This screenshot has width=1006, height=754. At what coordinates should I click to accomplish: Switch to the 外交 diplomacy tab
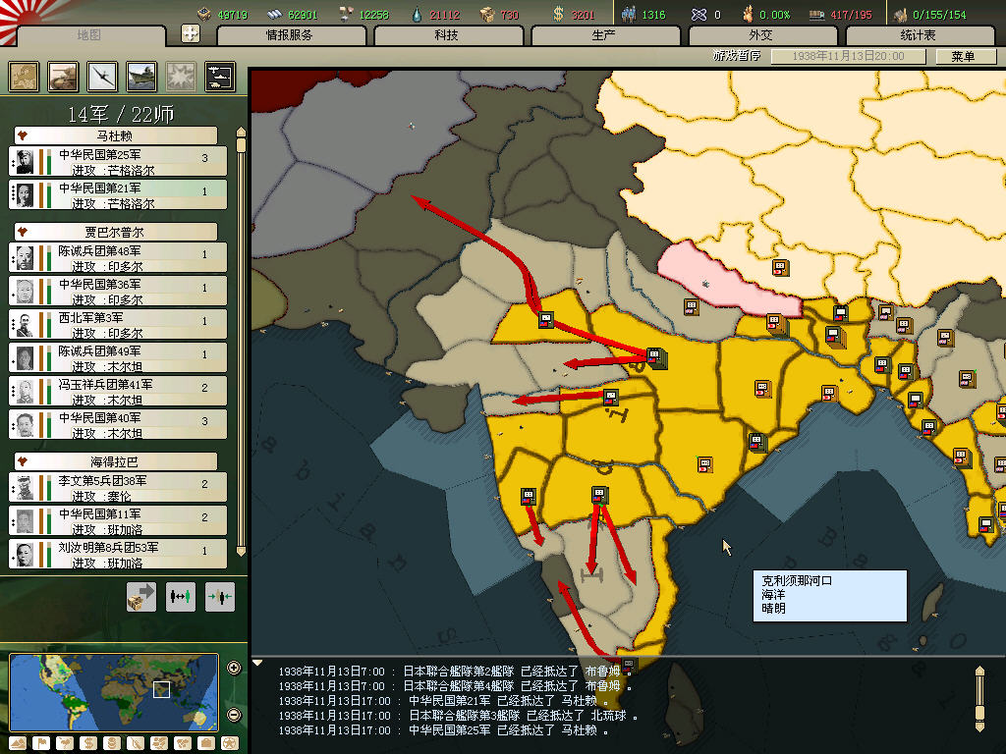pos(760,35)
